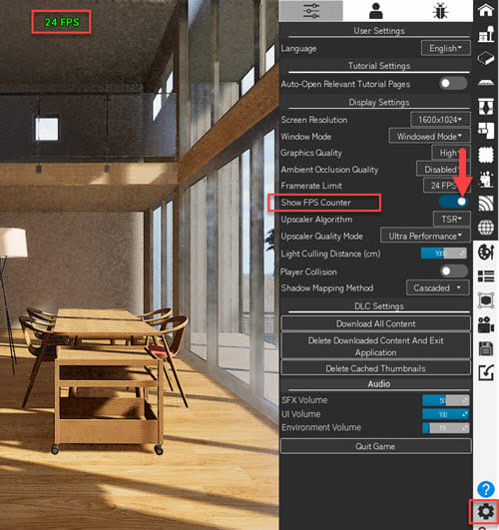Select the low slanted surface icon
The image size is (499, 530).
point(486,83)
